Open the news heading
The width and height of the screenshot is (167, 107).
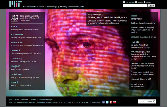click(x=134, y=16)
